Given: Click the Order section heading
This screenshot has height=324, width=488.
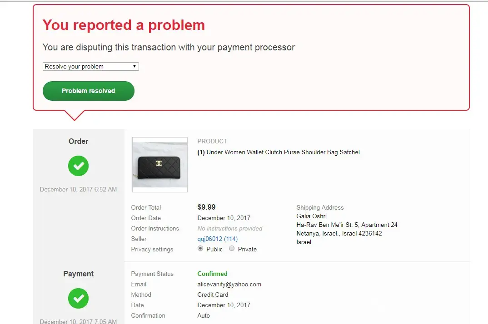Looking at the screenshot, I should (79, 141).
